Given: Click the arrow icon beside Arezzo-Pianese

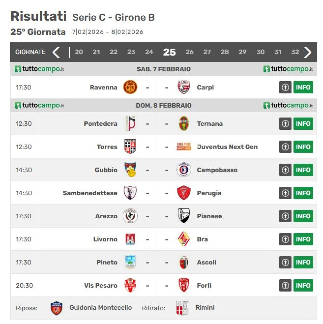Looking at the screenshot, I should coord(285,216).
